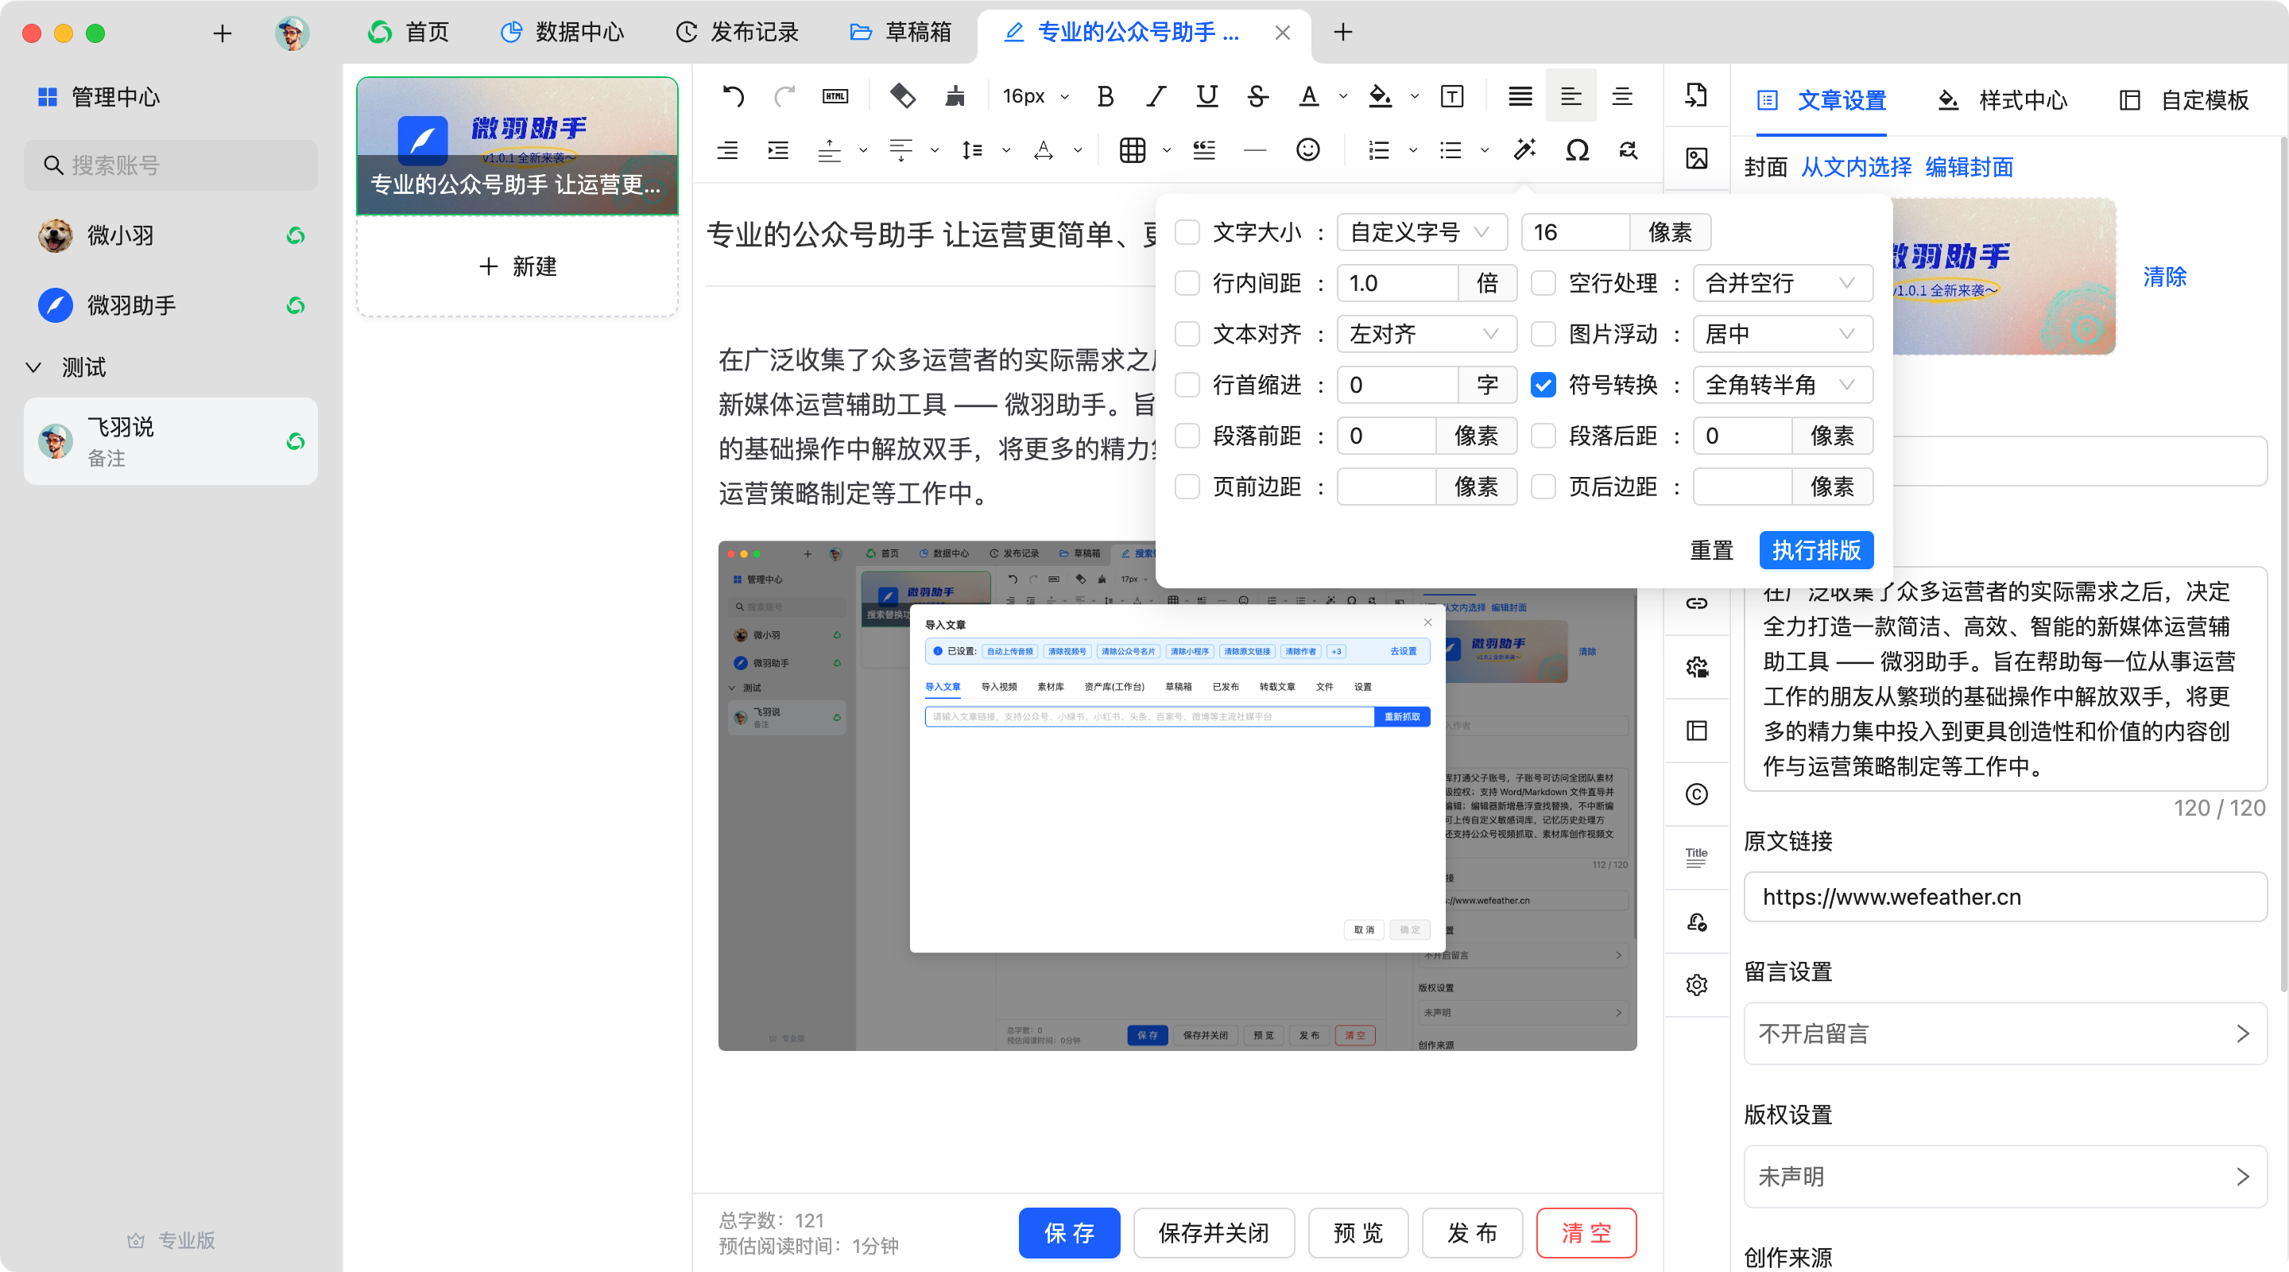Check the 段落前距 option
2289x1272 pixels.
click(x=1187, y=436)
